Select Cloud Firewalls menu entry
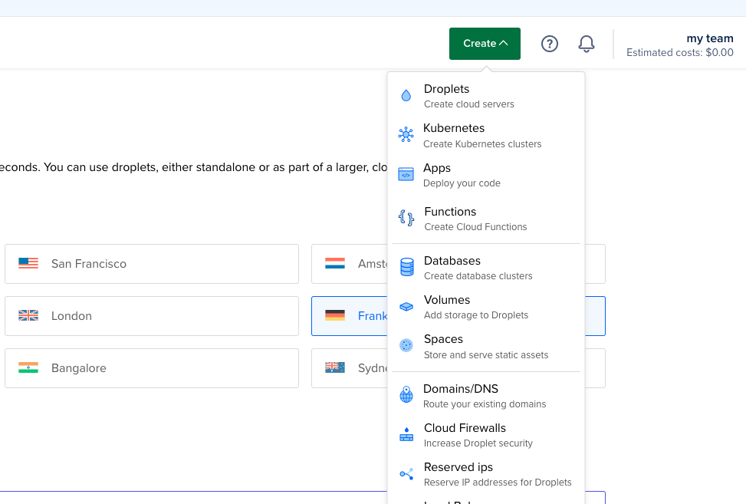The image size is (746, 504). [486, 435]
